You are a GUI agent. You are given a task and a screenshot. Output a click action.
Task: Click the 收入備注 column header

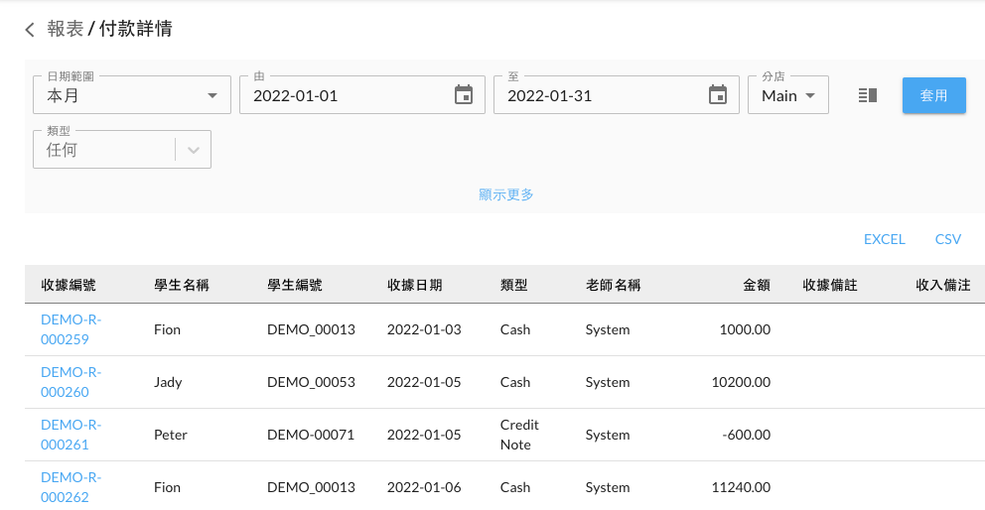pos(943,285)
